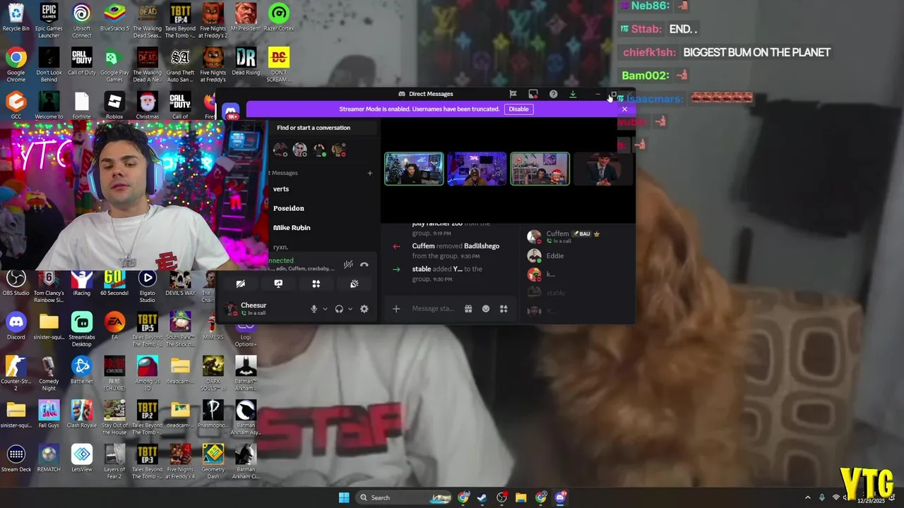904x508 pixels.
Task: Open Among Us 3D desktop icon
Action: 147,375
